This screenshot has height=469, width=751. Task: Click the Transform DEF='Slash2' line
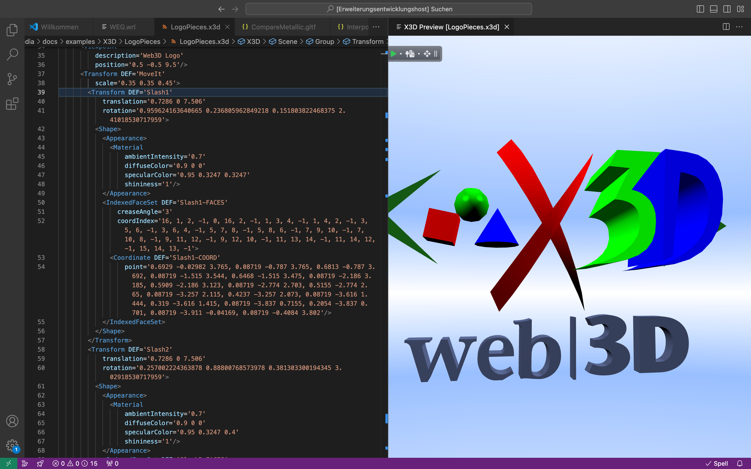[130, 349]
